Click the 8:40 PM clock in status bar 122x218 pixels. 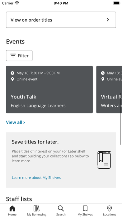[x=61, y=3]
